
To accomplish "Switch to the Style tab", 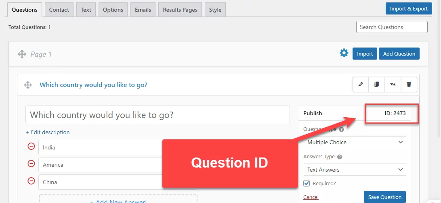I will 215,10.
